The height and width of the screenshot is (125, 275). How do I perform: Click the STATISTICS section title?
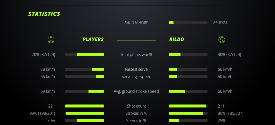[x=44, y=14]
